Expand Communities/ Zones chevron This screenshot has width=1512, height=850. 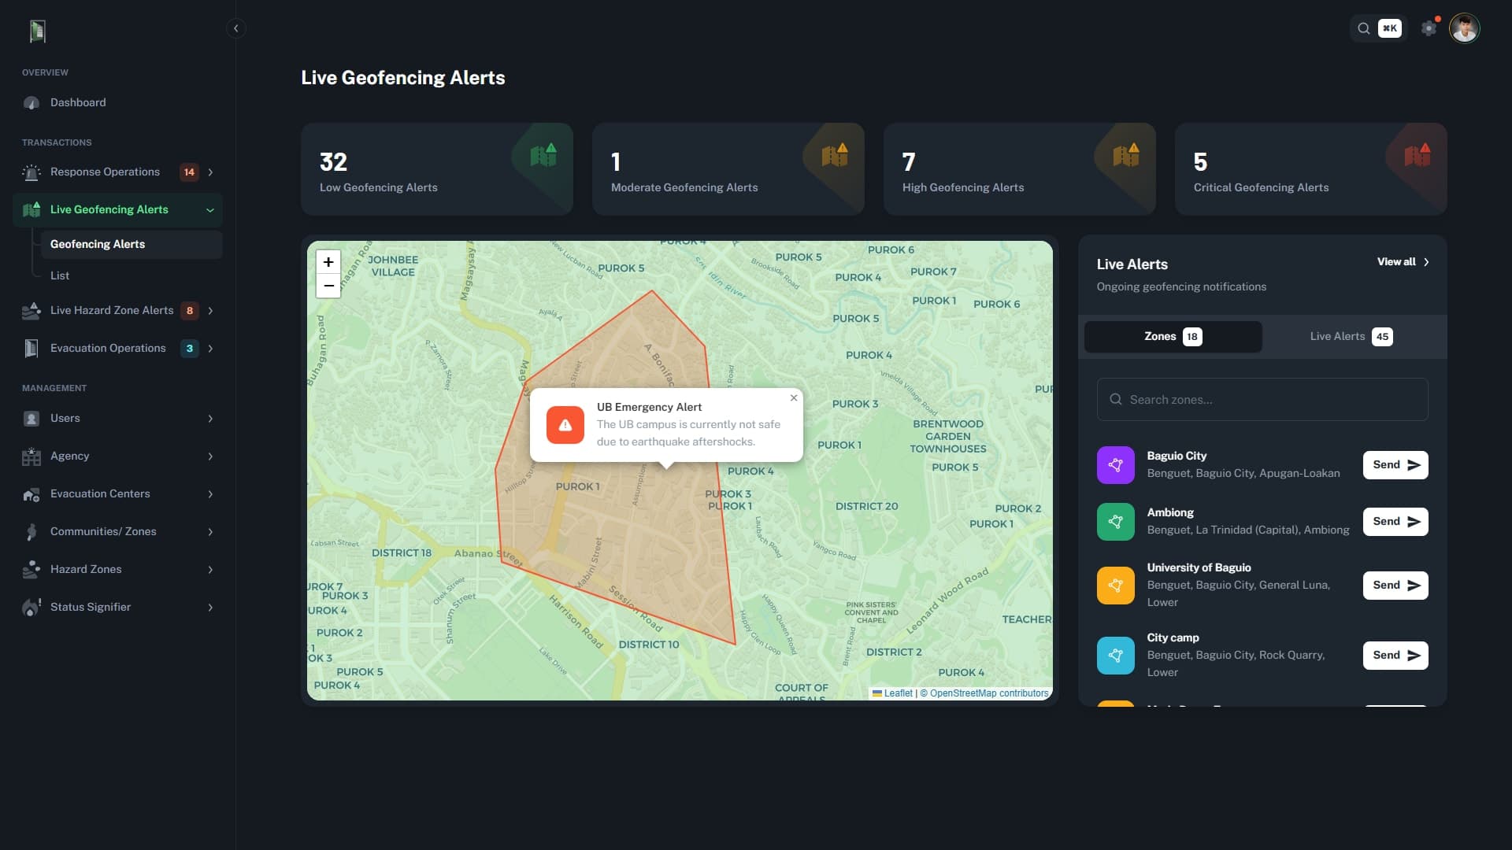click(x=210, y=532)
